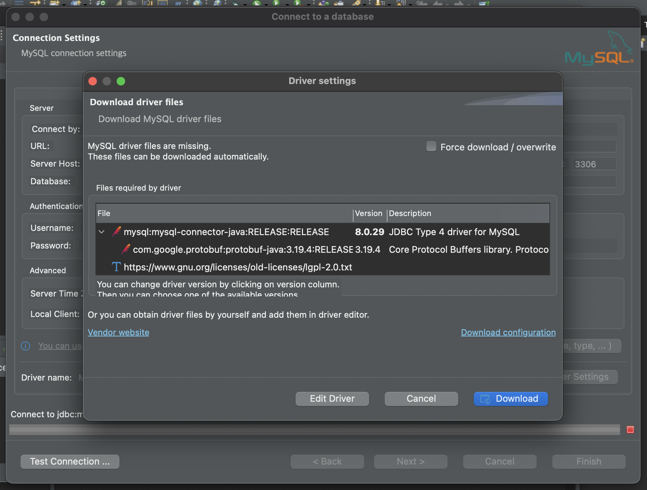Click Cancel in the Connect to a database wizard
The width and height of the screenshot is (647, 490).
click(x=500, y=462)
